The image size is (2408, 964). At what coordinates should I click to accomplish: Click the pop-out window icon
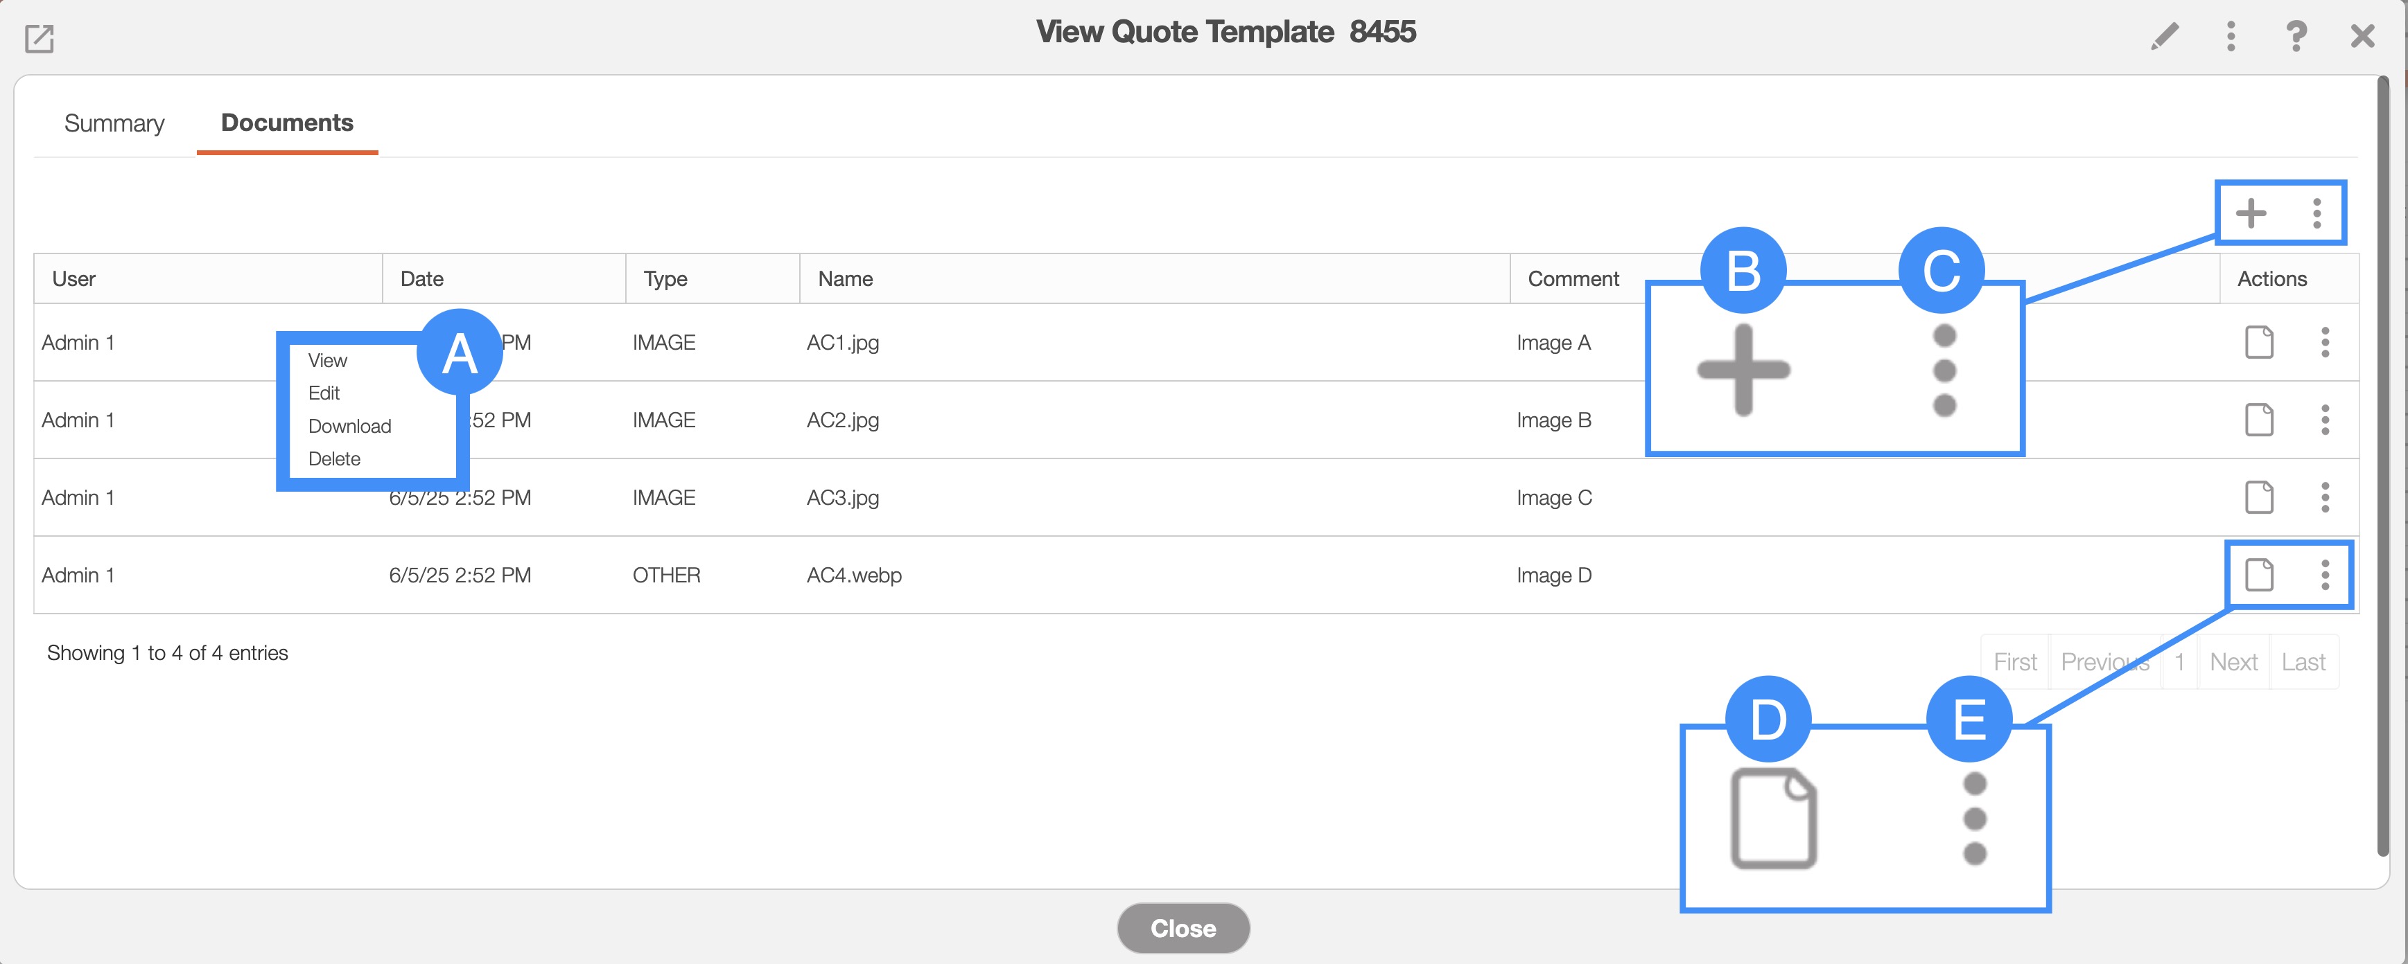point(40,38)
